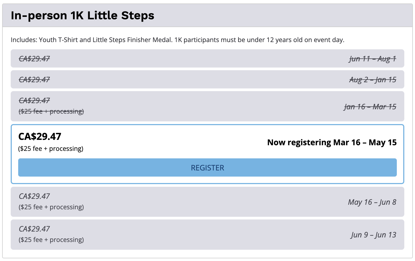Viewport: 415px width, 261px height.
Task: Select the expired Jun 11 – Aug 1 date range
Action: pyautogui.click(x=372, y=59)
